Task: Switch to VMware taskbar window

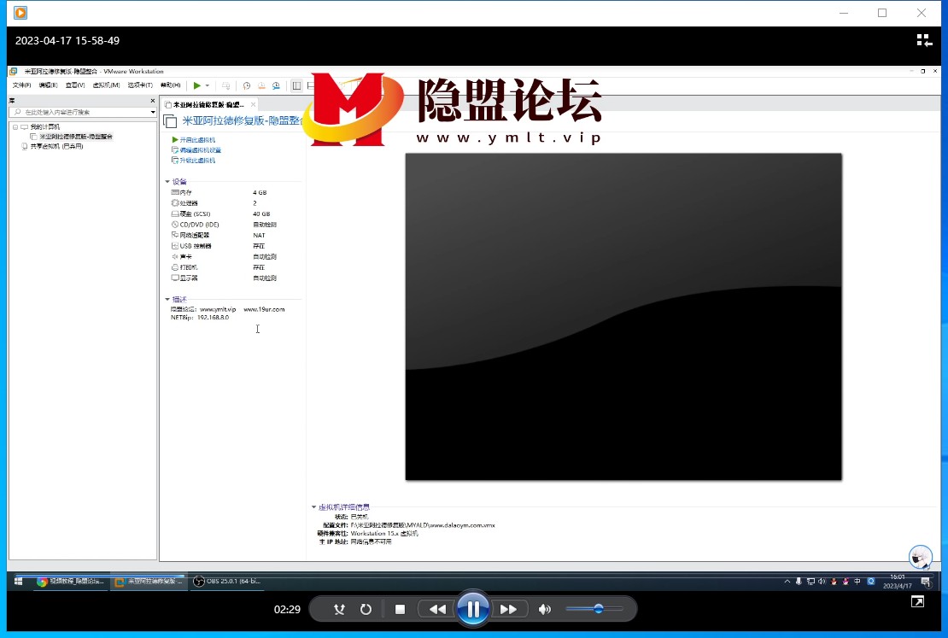Action: click(x=149, y=581)
